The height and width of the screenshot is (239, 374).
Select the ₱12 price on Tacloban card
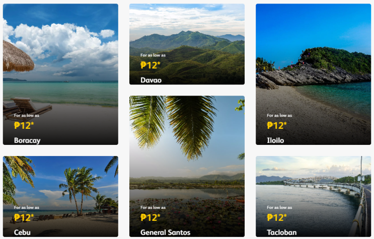277,217
